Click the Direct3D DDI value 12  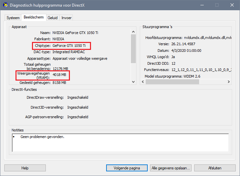(x=173, y=63)
